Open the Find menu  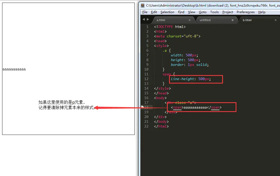click(x=181, y=12)
